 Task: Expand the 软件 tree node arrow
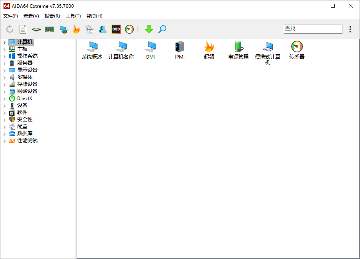point(4,113)
